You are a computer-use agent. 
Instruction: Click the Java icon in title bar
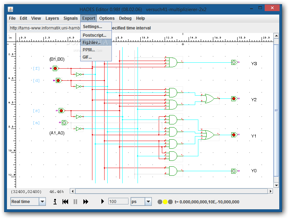click(10, 9)
